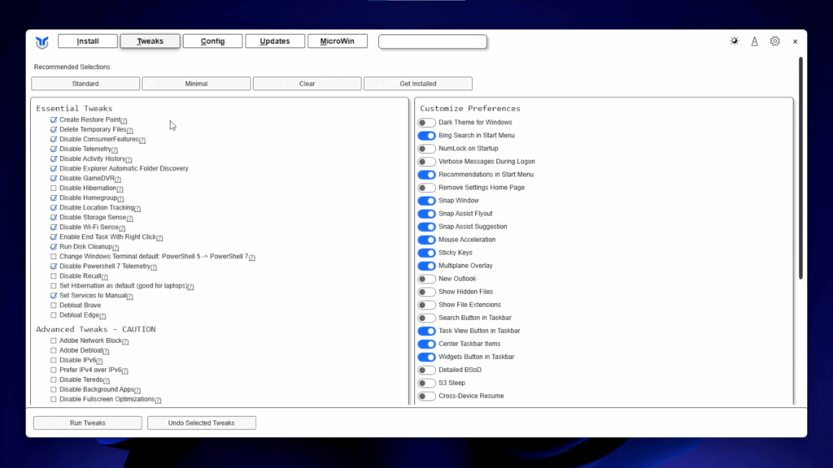Click the (?) next to Adobe Network Block

point(125,342)
